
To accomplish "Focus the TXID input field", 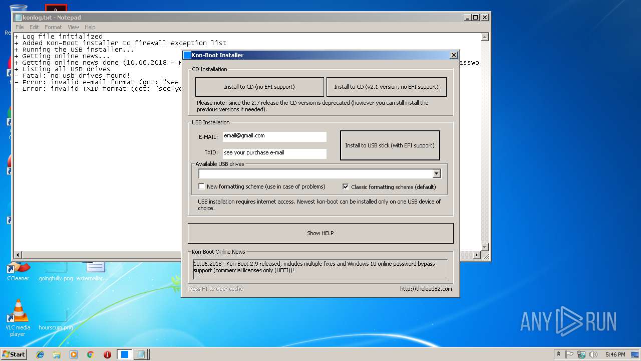I will 274,153.
